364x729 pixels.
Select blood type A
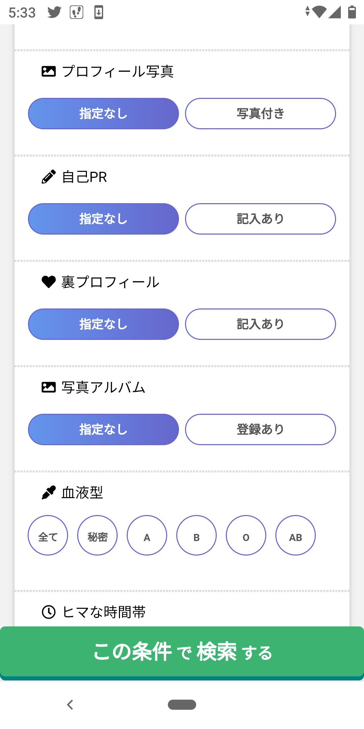(147, 535)
